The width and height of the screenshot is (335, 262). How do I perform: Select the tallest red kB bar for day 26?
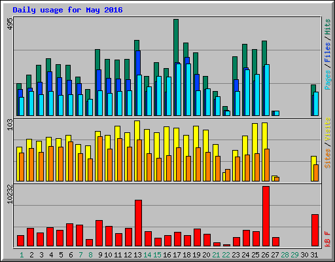266,216
